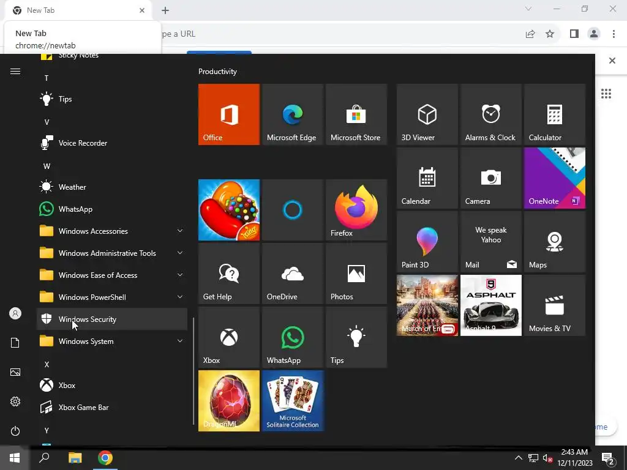The image size is (627, 470).
Task: Open Tips in the app list
Action: click(x=112, y=99)
